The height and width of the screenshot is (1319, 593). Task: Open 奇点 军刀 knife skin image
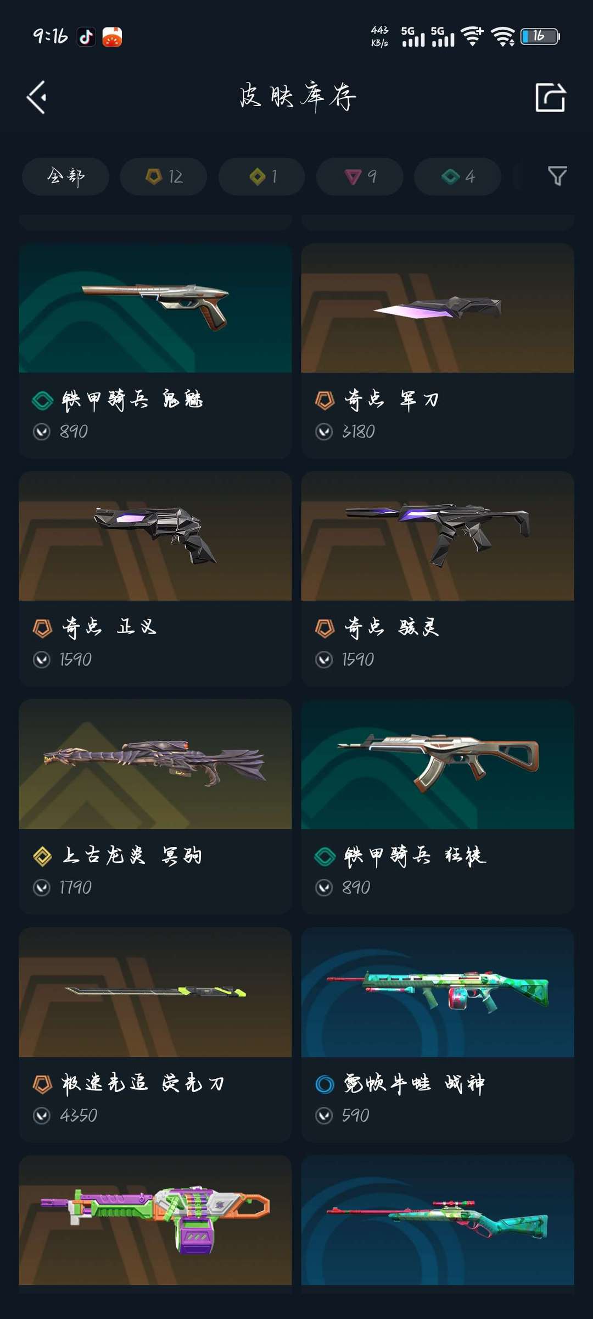point(438,308)
